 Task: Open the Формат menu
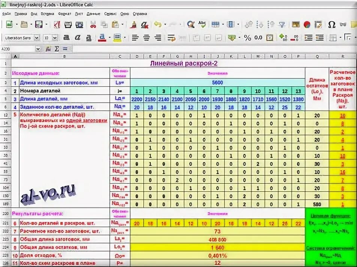pos(64,14)
